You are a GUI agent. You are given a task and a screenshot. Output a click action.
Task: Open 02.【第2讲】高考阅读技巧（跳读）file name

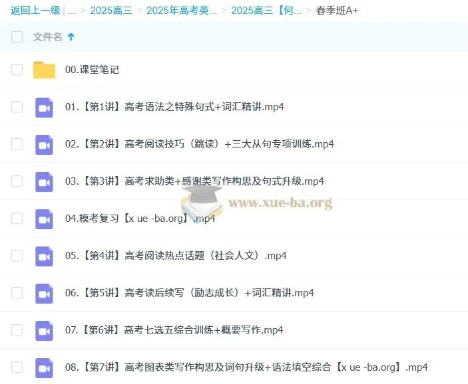pos(199,144)
